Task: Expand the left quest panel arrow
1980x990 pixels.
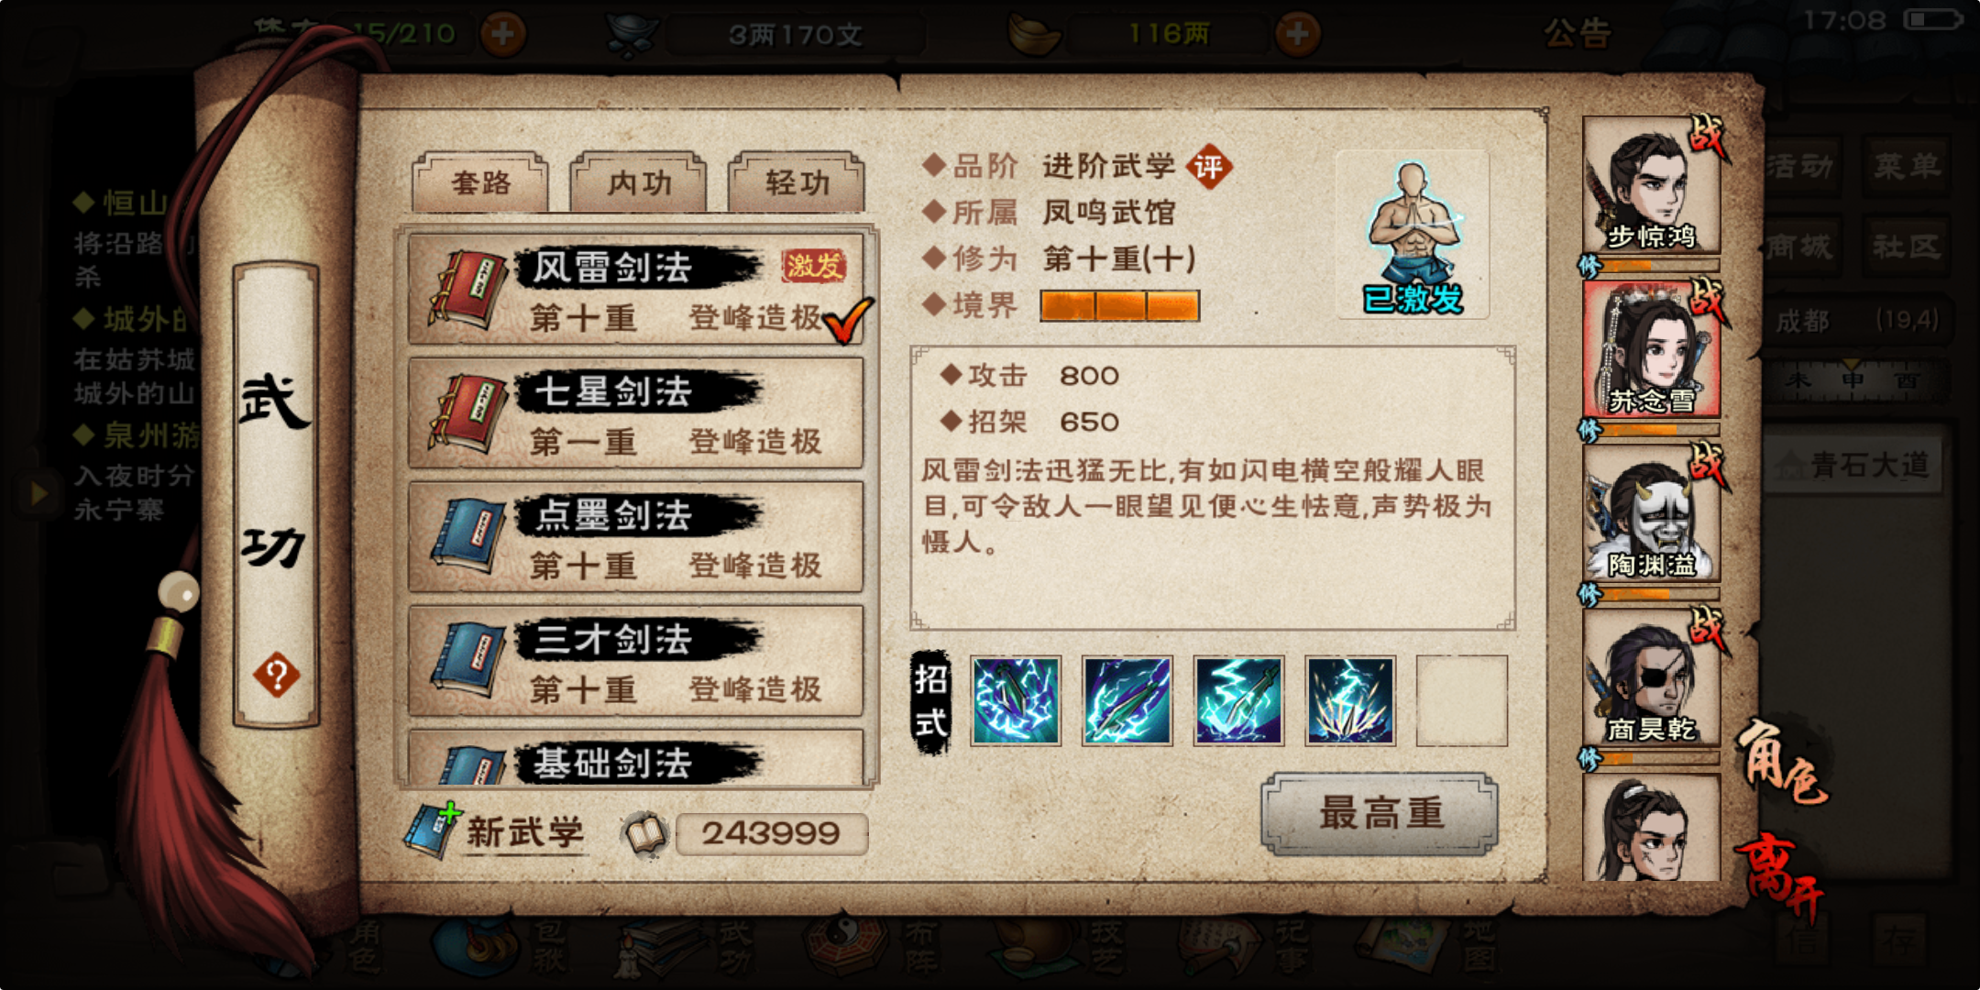Action: 38,493
